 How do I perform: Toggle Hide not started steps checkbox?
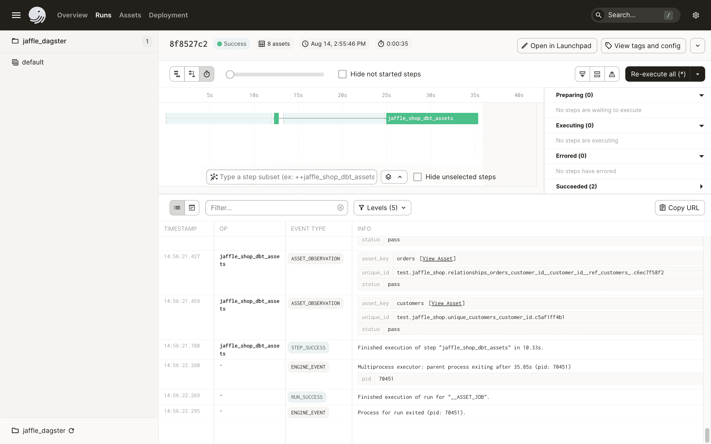coord(343,74)
